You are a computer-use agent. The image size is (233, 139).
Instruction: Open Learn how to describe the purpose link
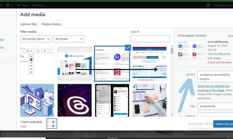213,88
